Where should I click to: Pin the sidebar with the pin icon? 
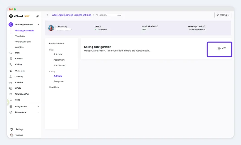coord(37,16)
